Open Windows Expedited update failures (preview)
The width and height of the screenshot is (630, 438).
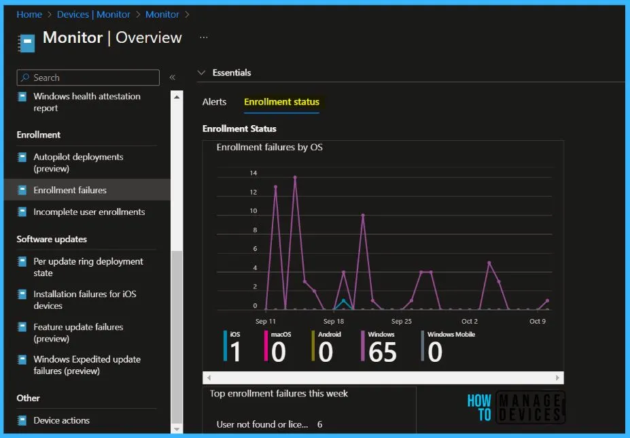(87, 365)
